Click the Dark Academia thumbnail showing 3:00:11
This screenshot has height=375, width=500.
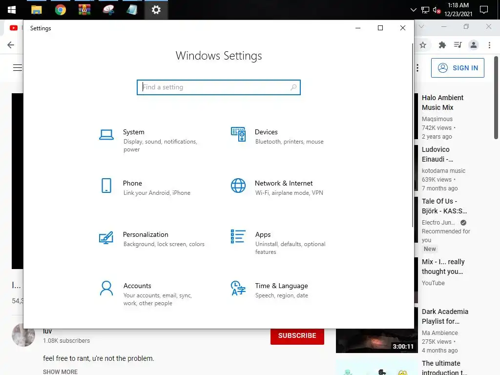[x=376, y=340]
